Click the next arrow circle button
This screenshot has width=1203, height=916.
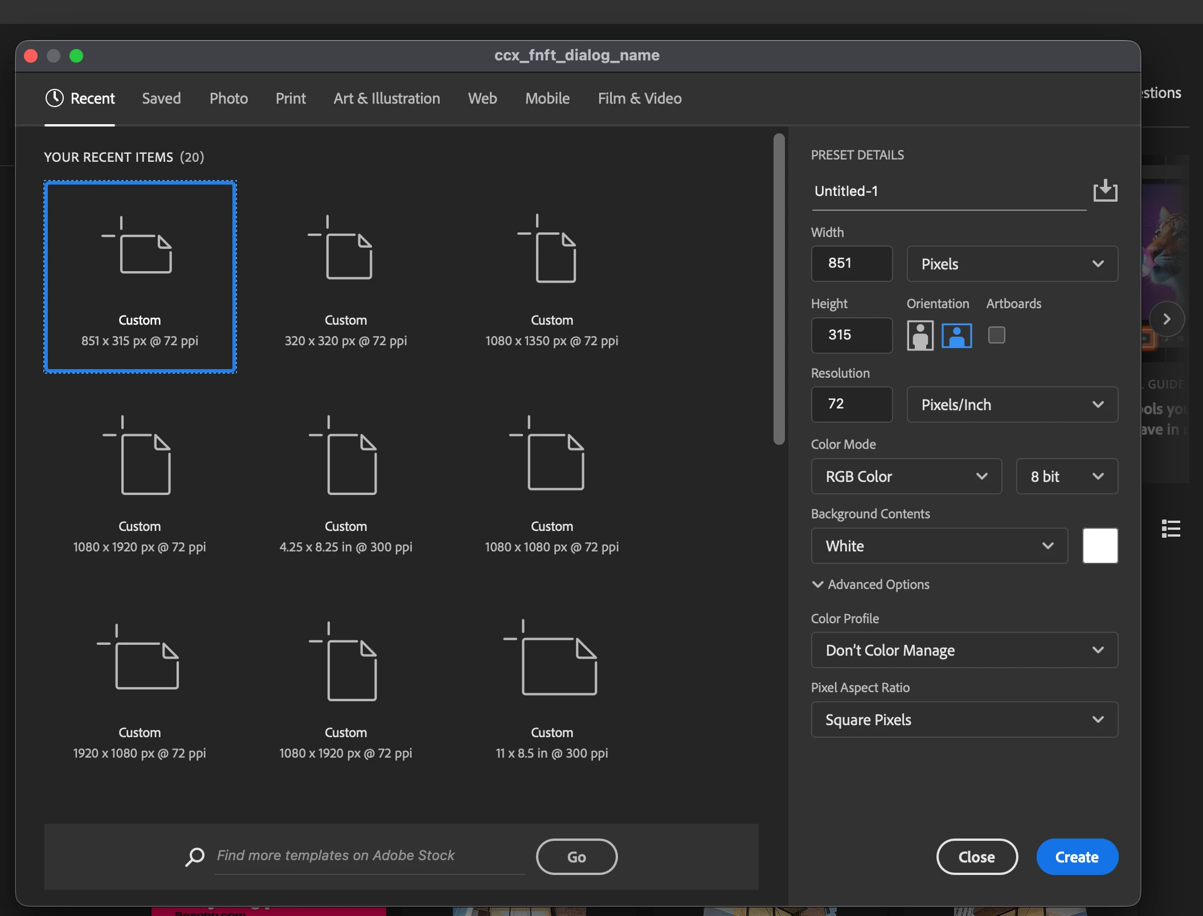[1166, 319]
